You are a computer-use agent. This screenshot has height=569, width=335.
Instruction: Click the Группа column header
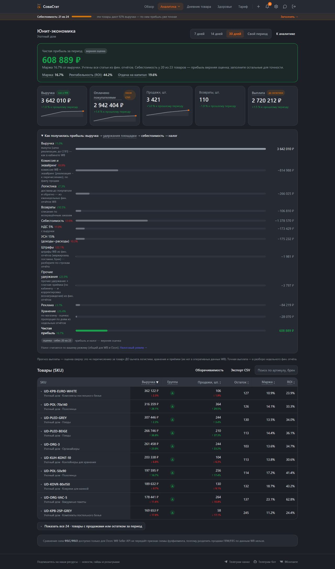click(172, 382)
